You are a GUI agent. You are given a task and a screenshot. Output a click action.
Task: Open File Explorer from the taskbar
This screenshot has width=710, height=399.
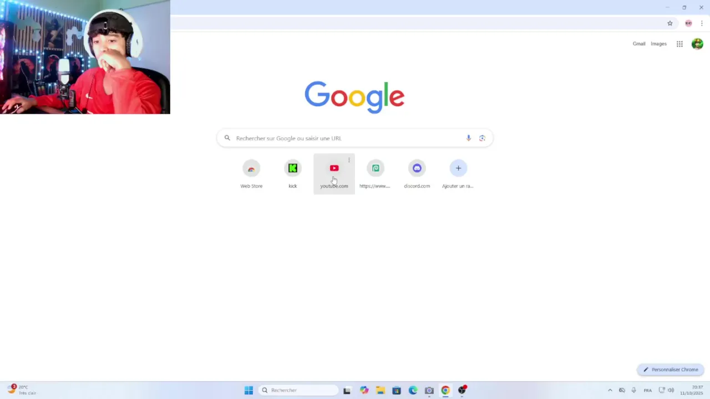click(380, 390)
